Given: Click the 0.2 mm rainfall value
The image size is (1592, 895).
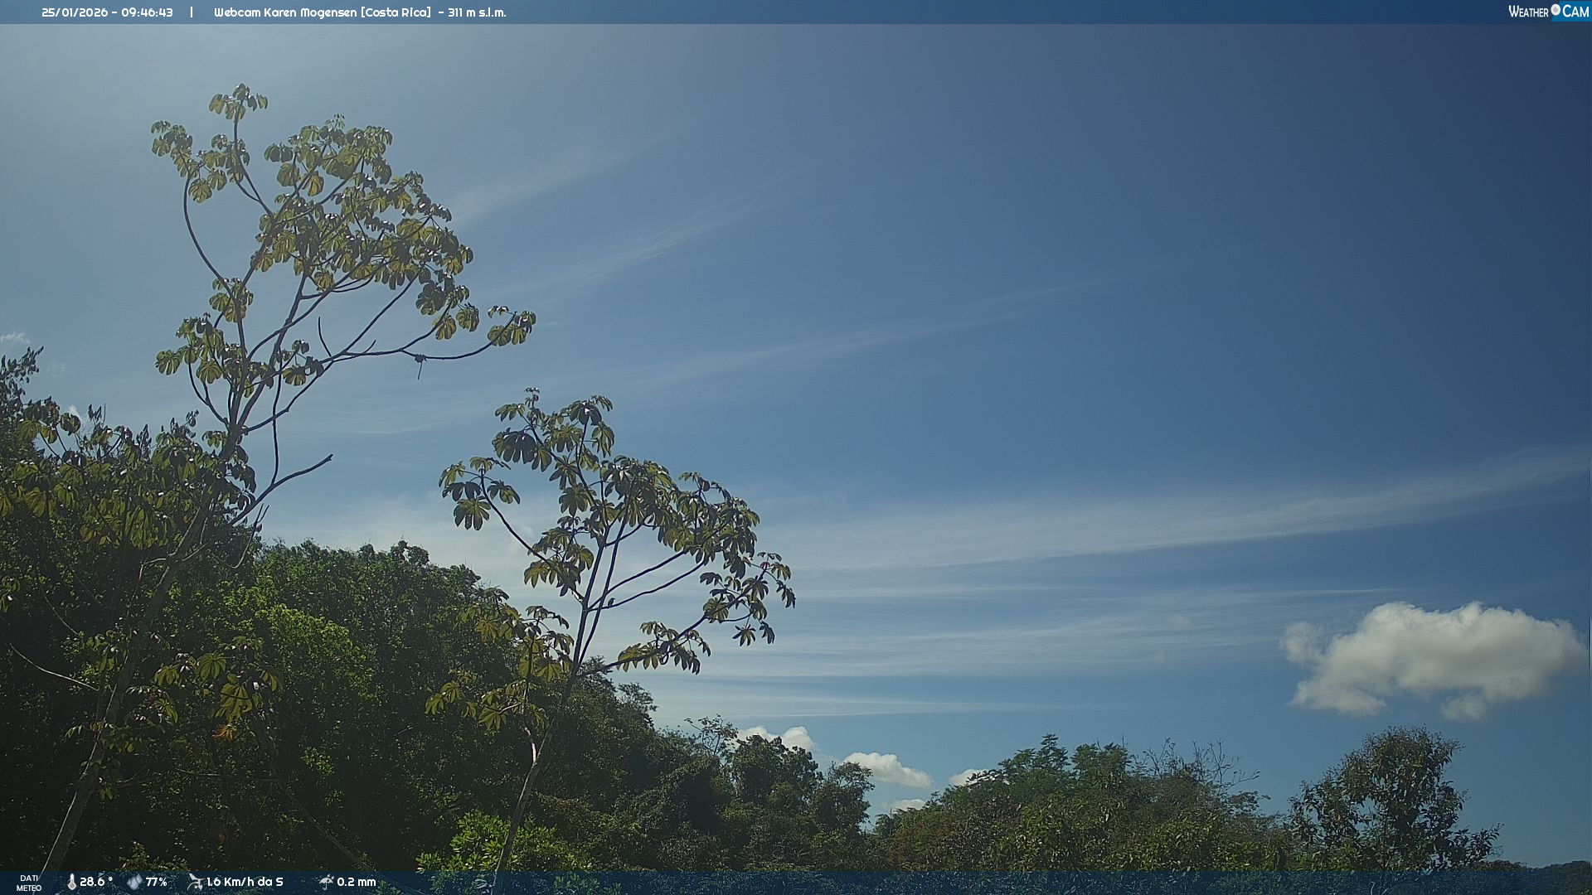Looking at the screenshot, I should (357, 882).
